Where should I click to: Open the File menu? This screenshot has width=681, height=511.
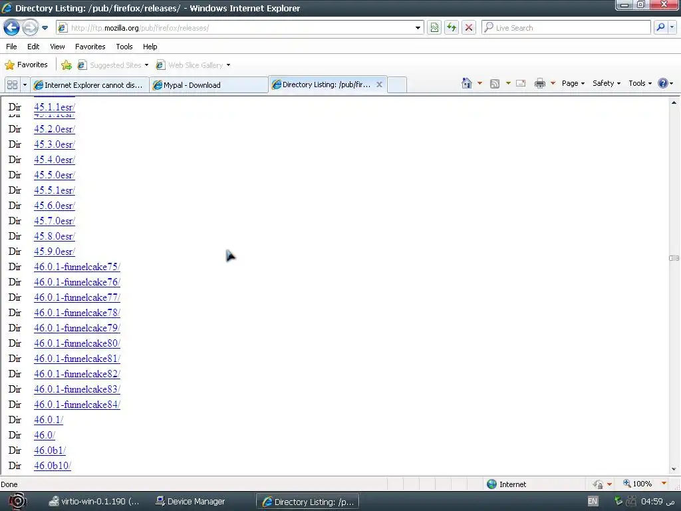tap(11, 47)
